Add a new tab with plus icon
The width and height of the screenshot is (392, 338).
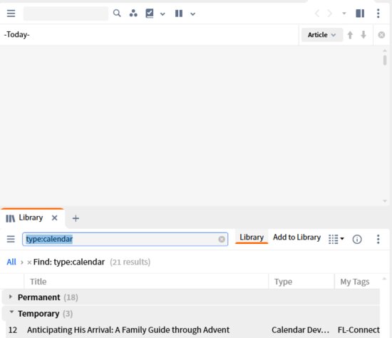76,218
